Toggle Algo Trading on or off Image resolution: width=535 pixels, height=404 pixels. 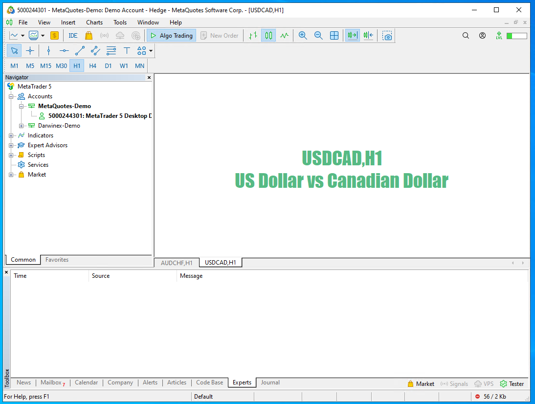(171, 36)
